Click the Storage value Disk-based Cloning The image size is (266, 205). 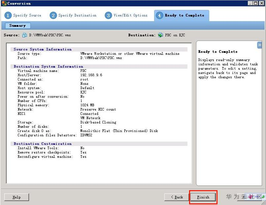[x=98, y=122]
